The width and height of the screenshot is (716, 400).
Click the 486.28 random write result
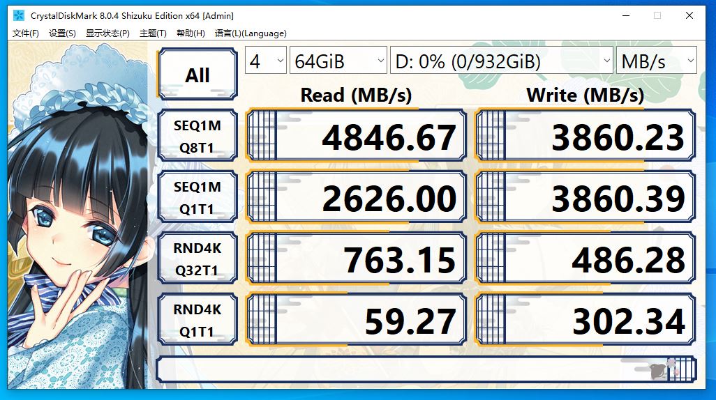[x=586, y=258]
